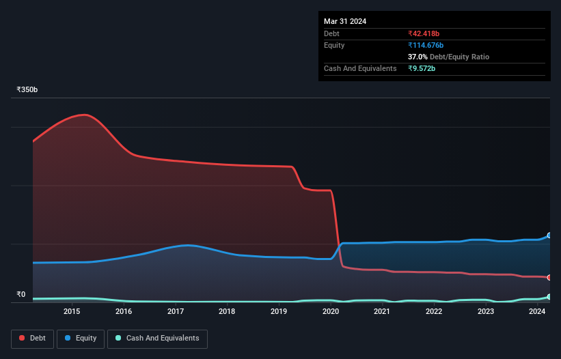Viewport: 561px width, 359px height.
Task: Toggle Cash And Equivalents legend button
Action: pos(157,339)
